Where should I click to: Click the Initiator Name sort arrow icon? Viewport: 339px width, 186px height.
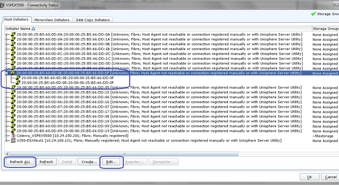[x=33, y=29]
